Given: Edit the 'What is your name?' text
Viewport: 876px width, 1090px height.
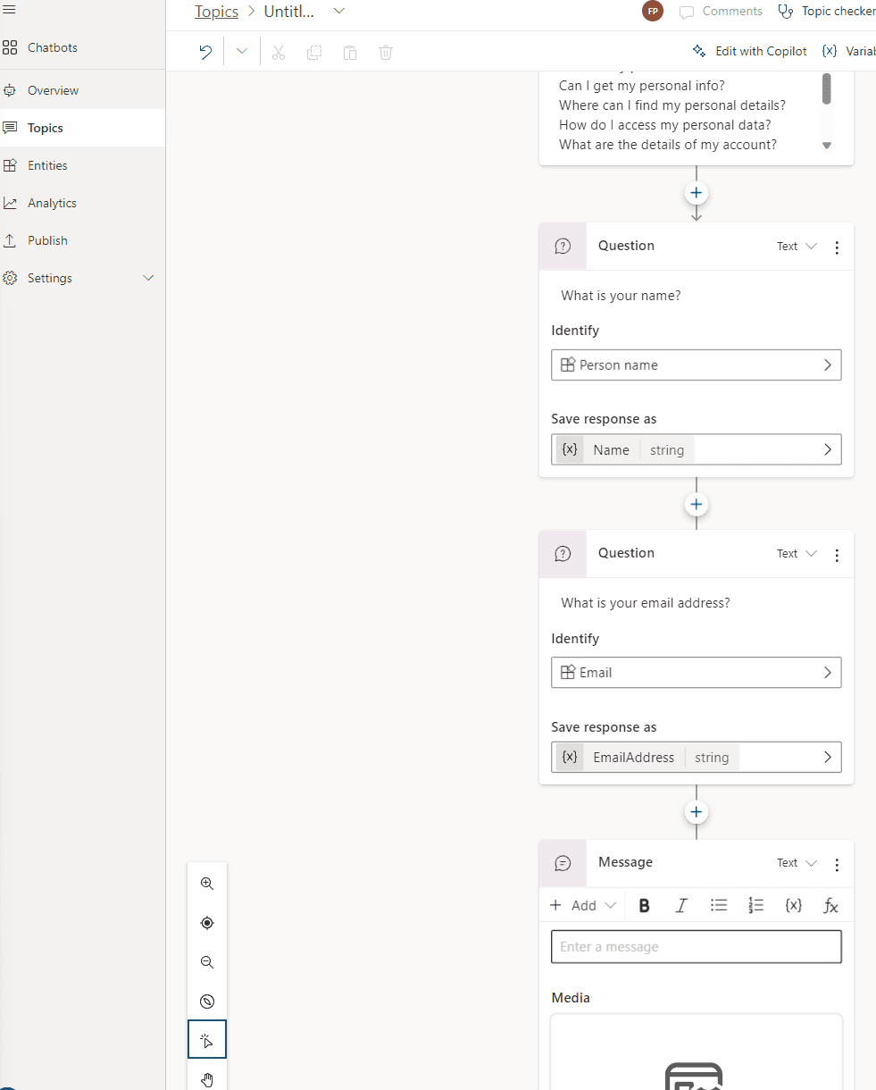Looking at the screenshot, I should point(622,296).
